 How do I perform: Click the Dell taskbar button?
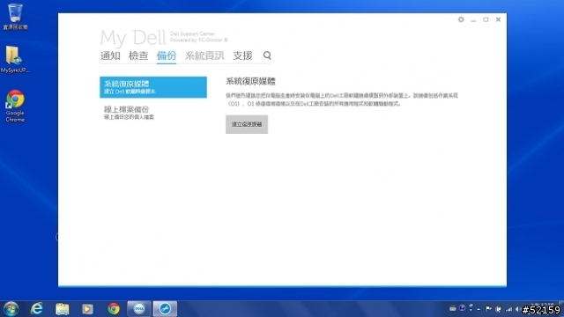click(x=139, y=309)
